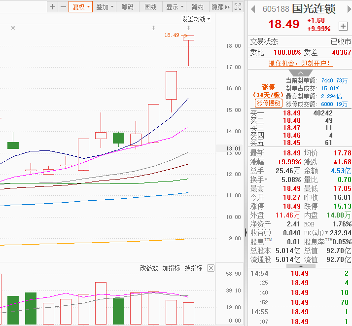Open the 复权 dropdown
The width and height of the screenshot is (352, 326).
[81, 7]
